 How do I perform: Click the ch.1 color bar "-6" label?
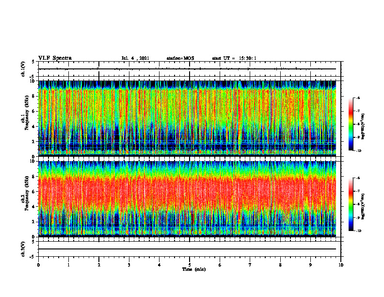(358, 98)
